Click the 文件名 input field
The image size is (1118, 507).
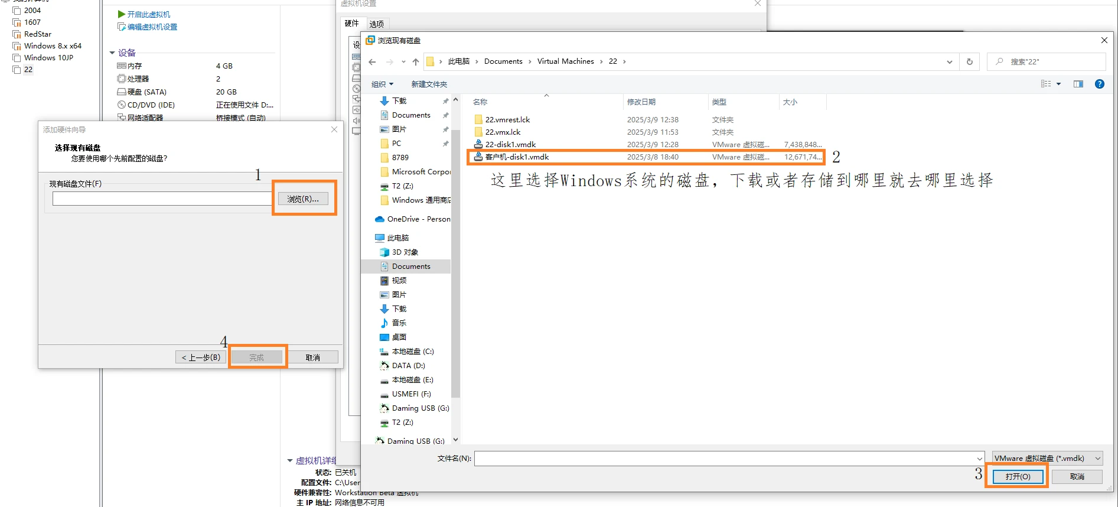pyautogui.click(x=726, y=458)
